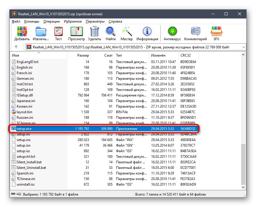Click the scrollbar up arrow
The height and width of the screenshot is (207, 256).
[x=243, y=55]
